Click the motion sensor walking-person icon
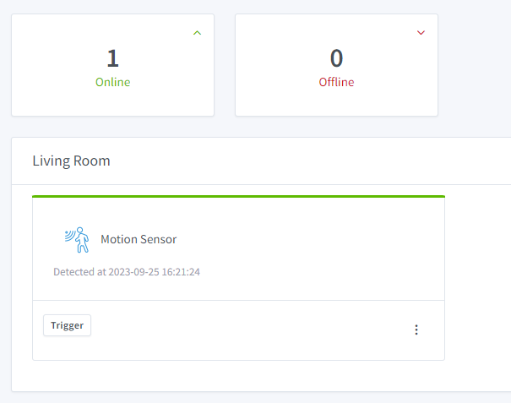Image resolution: width=511 pixels, height=403 pixels. [77, 239]
